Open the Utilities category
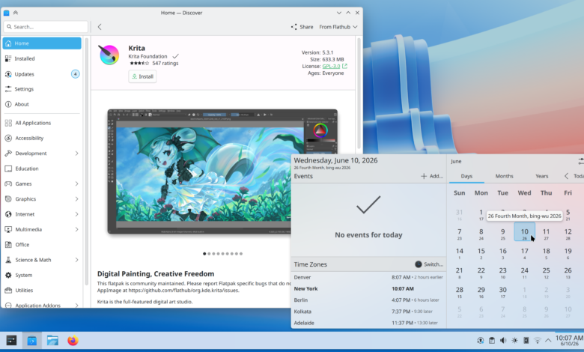Viewport: 584px width, 352px height. [x=42, y=290]
